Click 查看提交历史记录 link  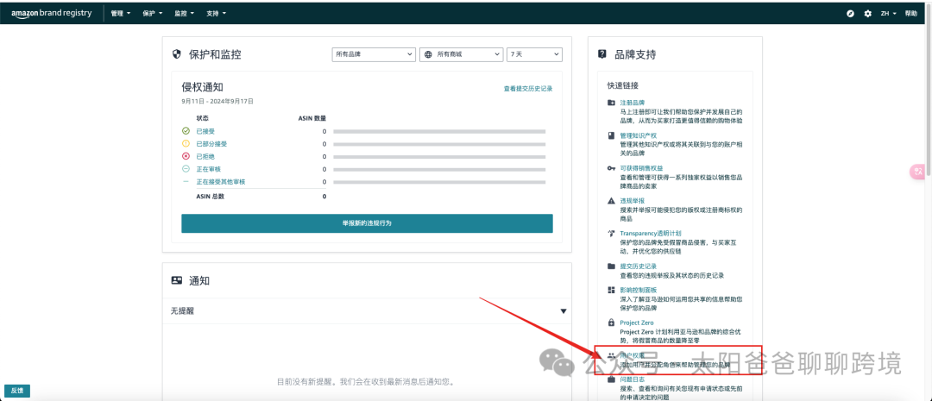[x=528, y=89]
